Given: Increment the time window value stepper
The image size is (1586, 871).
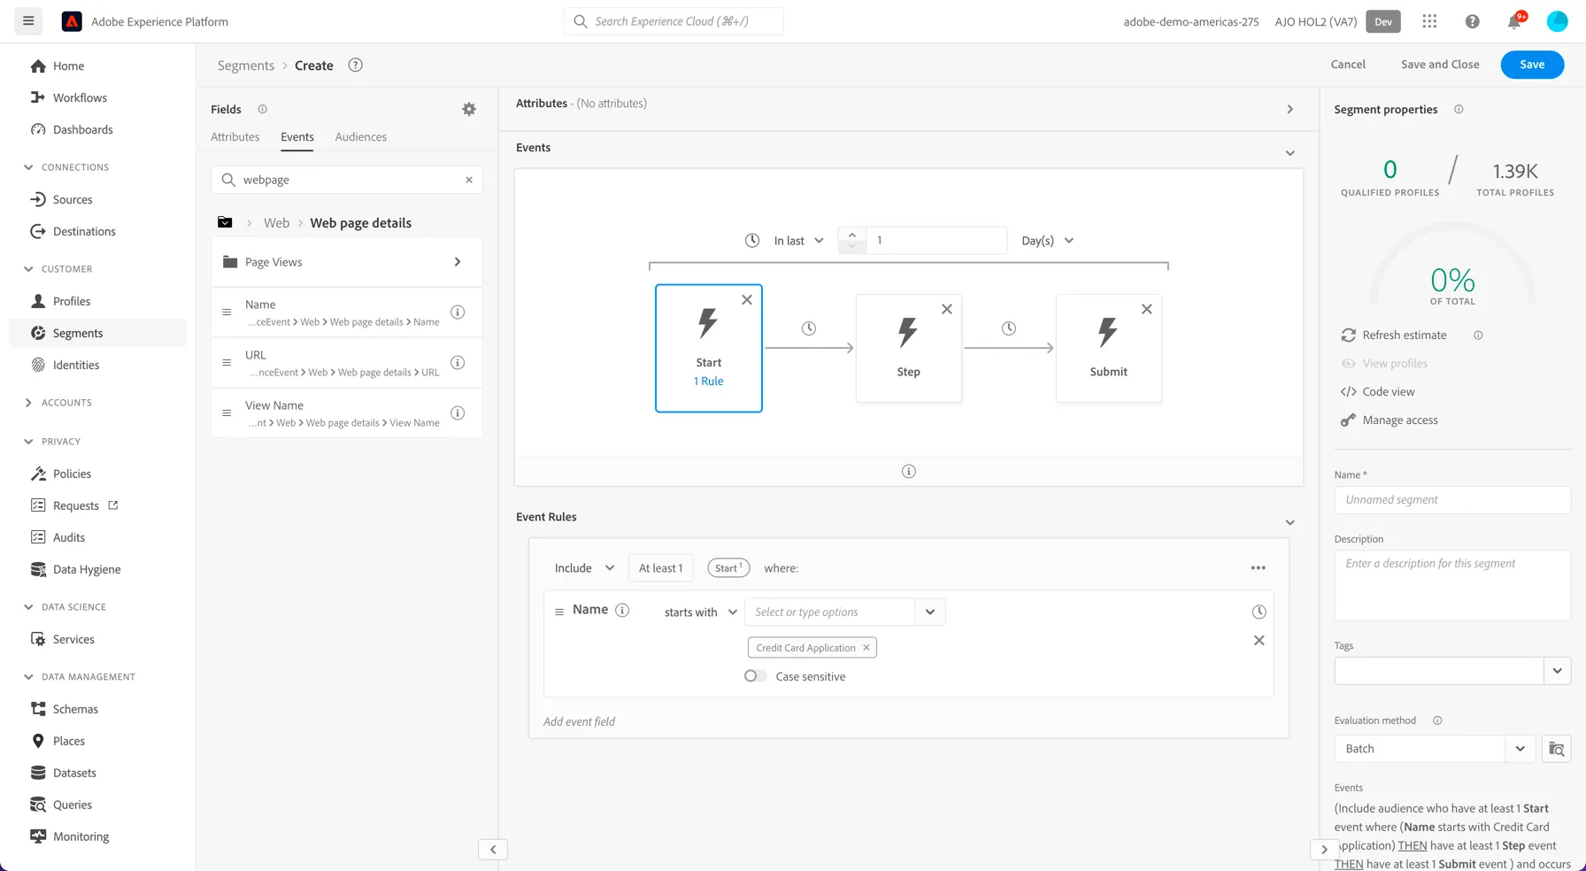Looking at the screenshot, I should 852,235.
